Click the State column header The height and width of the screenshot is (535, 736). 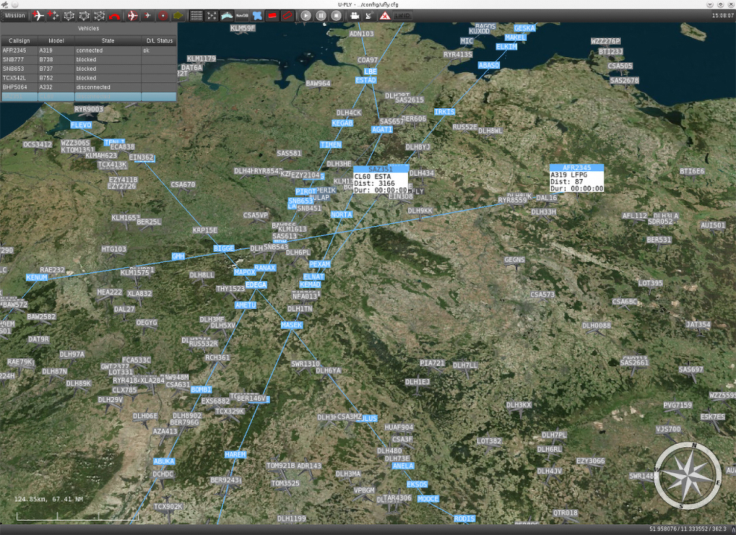[x=108, y=41]
